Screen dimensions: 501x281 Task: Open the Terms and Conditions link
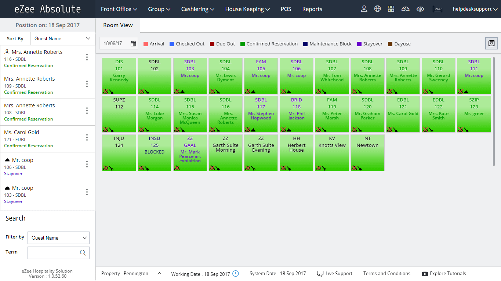[x=387, y=273]
